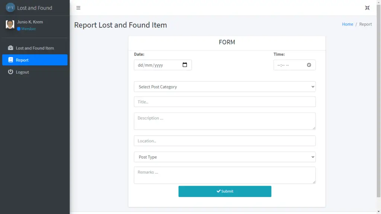Click the fullscreen toggle icon top right

(x=367, y=7)
